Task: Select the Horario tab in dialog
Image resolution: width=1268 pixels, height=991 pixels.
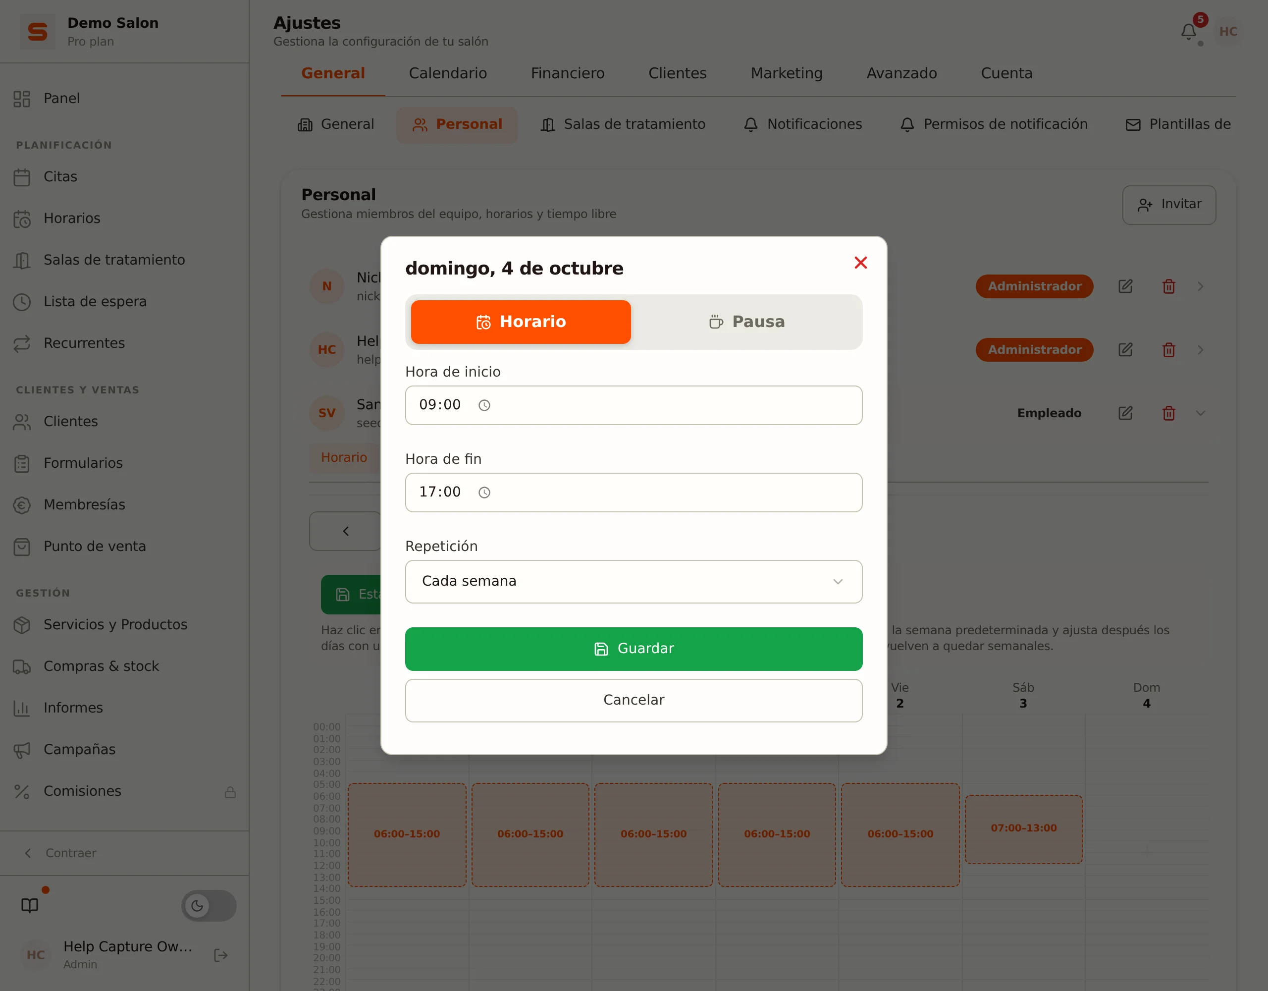Action: 520,322
